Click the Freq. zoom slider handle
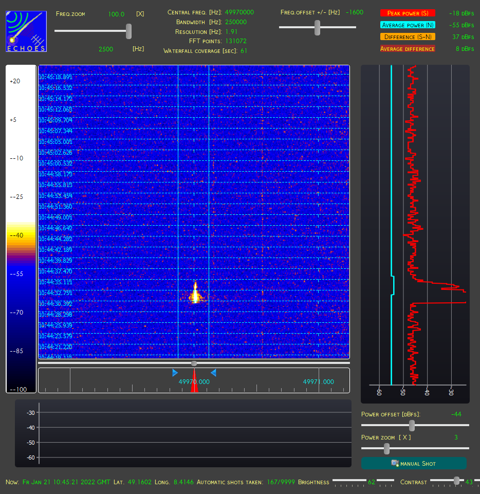This screenshot has width=480, height=494. click(x=128, y=31)
